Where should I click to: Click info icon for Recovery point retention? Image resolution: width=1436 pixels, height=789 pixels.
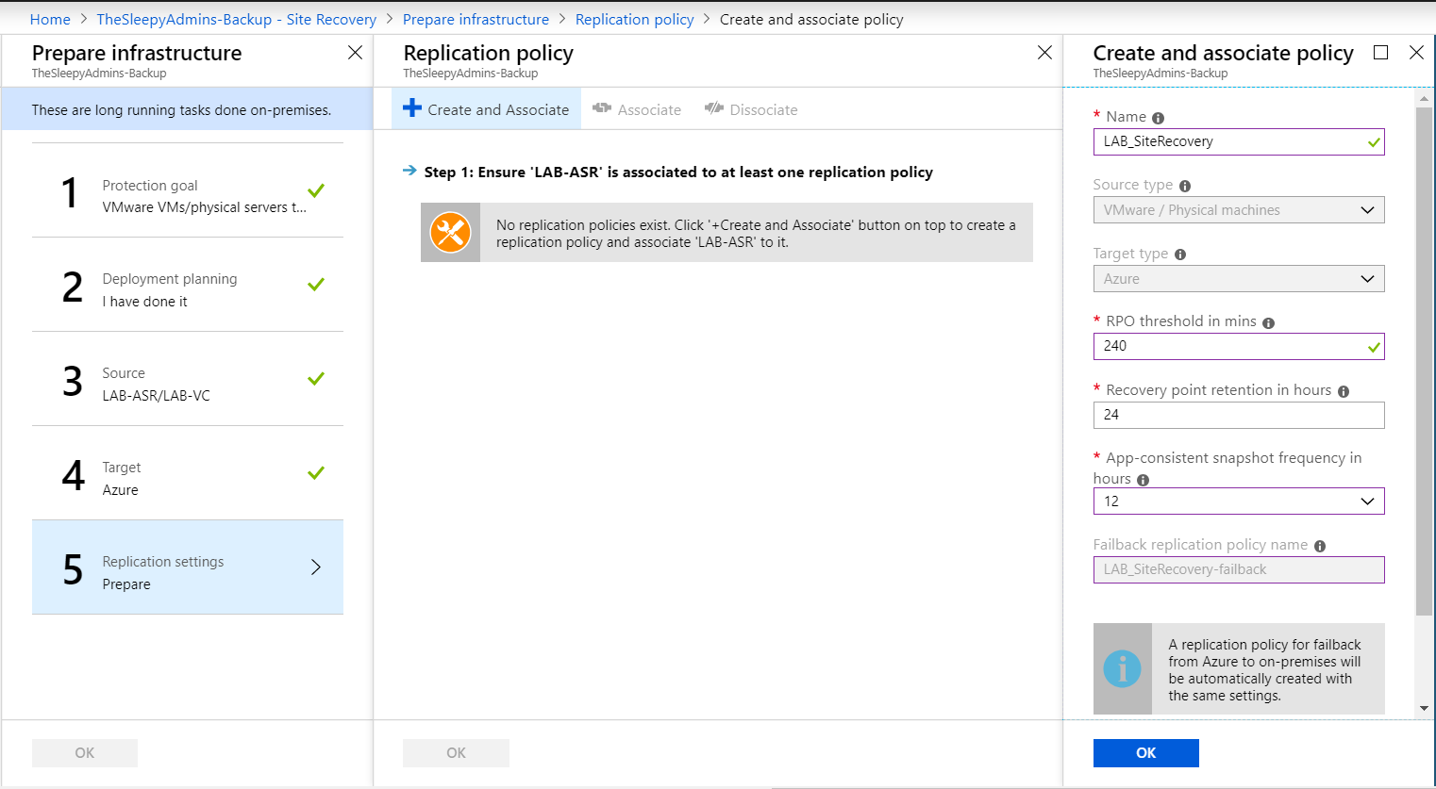coord(1343,391)
